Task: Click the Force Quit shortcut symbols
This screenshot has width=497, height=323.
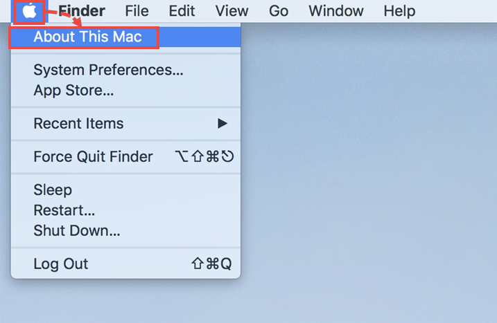Action: pyautogui.click(x=204, y=156)
